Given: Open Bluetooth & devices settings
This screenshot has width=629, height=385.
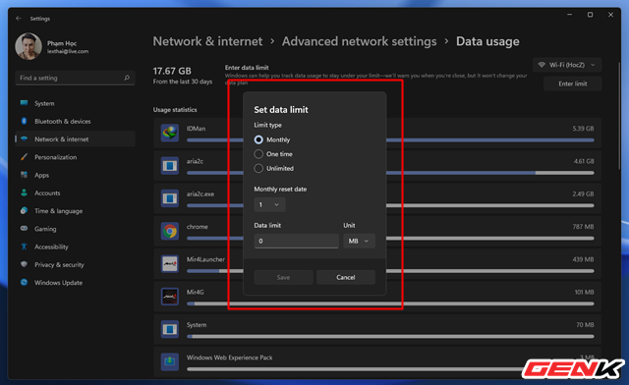Looking at the screenshot, I should coord(75,121).
